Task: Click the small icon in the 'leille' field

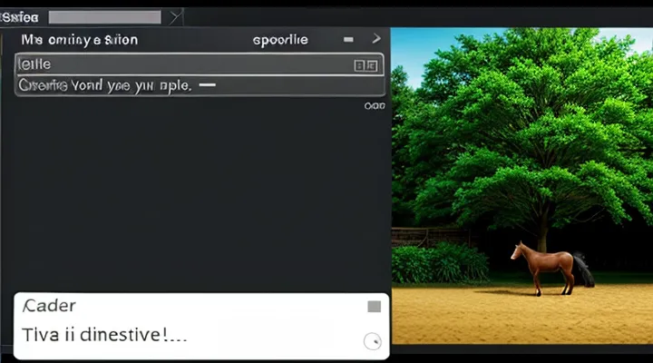Action: click(364, 64)
